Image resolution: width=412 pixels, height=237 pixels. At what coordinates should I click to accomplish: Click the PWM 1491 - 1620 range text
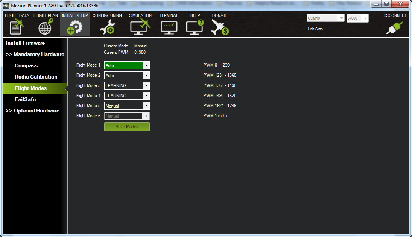220,96
